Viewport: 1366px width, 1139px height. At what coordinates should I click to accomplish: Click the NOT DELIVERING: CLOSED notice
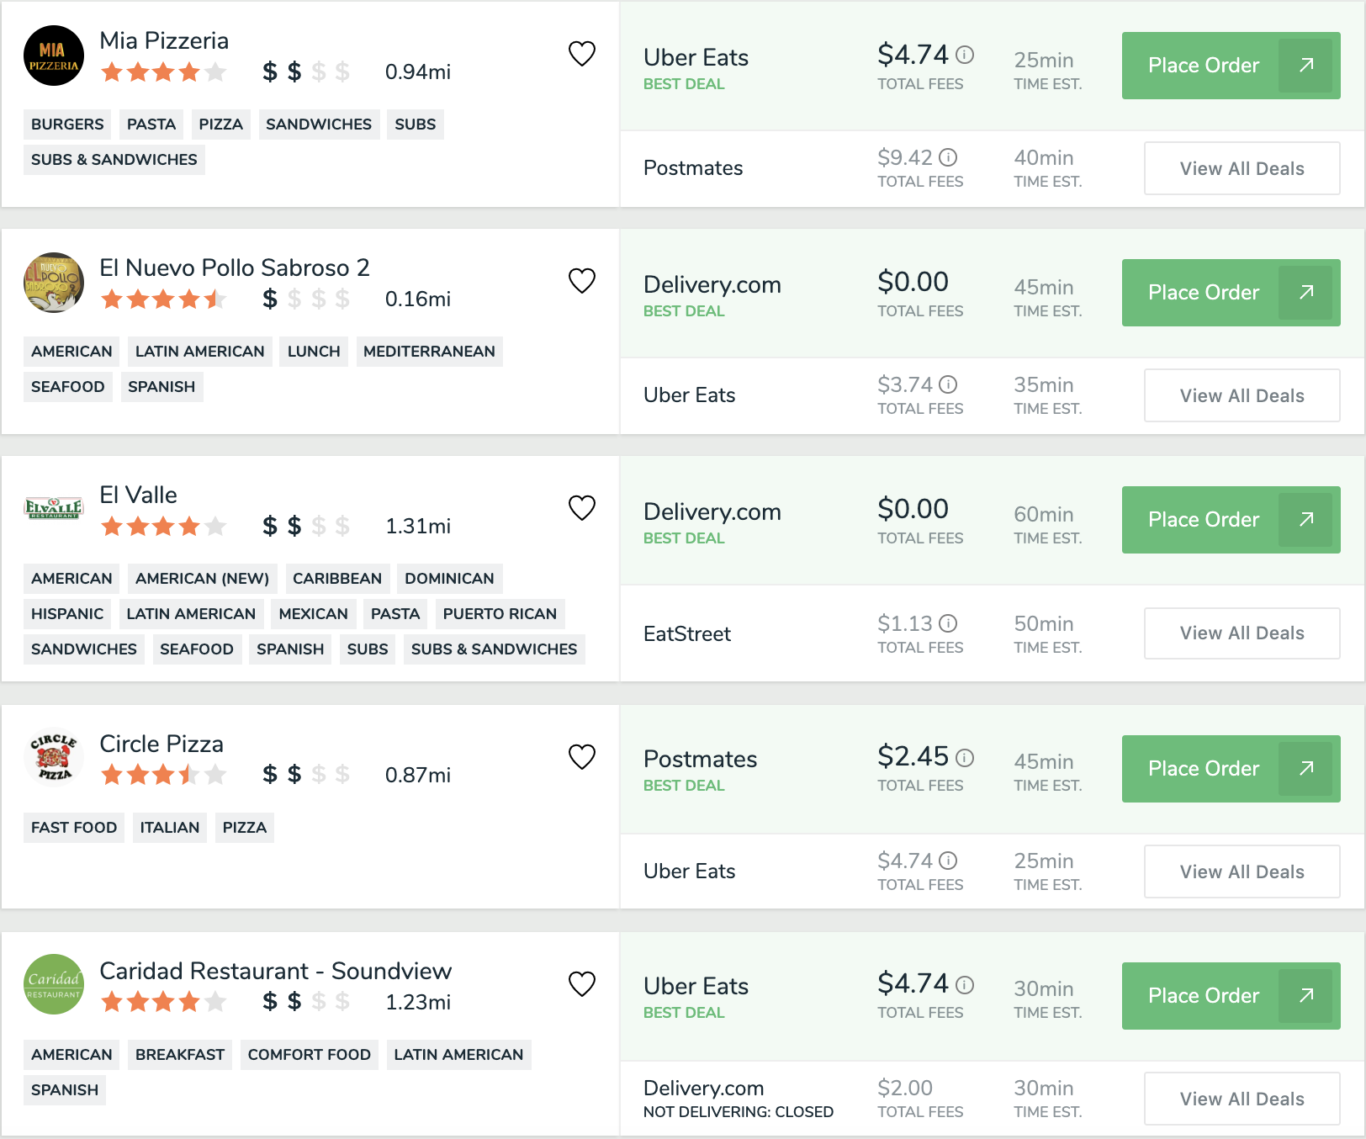[x=739, y=1112]
